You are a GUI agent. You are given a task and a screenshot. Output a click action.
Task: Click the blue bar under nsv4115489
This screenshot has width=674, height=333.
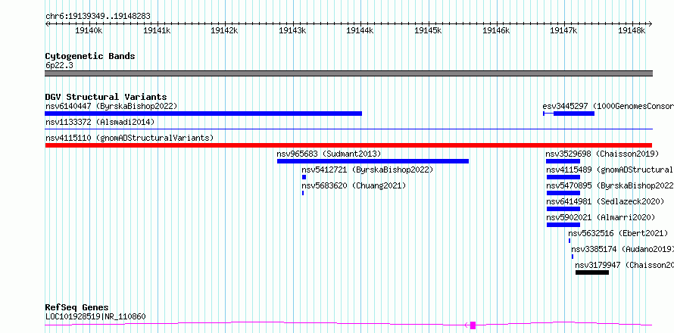(563, 177)
